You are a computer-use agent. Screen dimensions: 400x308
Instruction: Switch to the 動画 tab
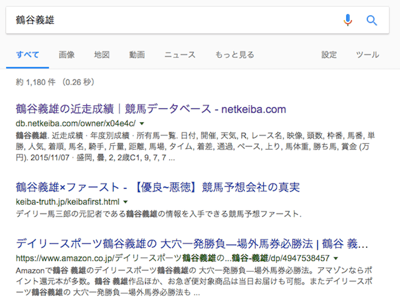(137, 54)
